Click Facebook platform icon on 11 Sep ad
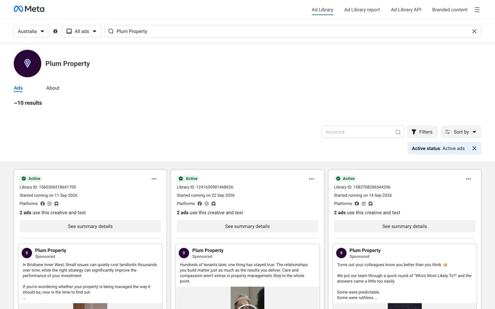This screenshot has height=309, width=495. click(42, 204)
